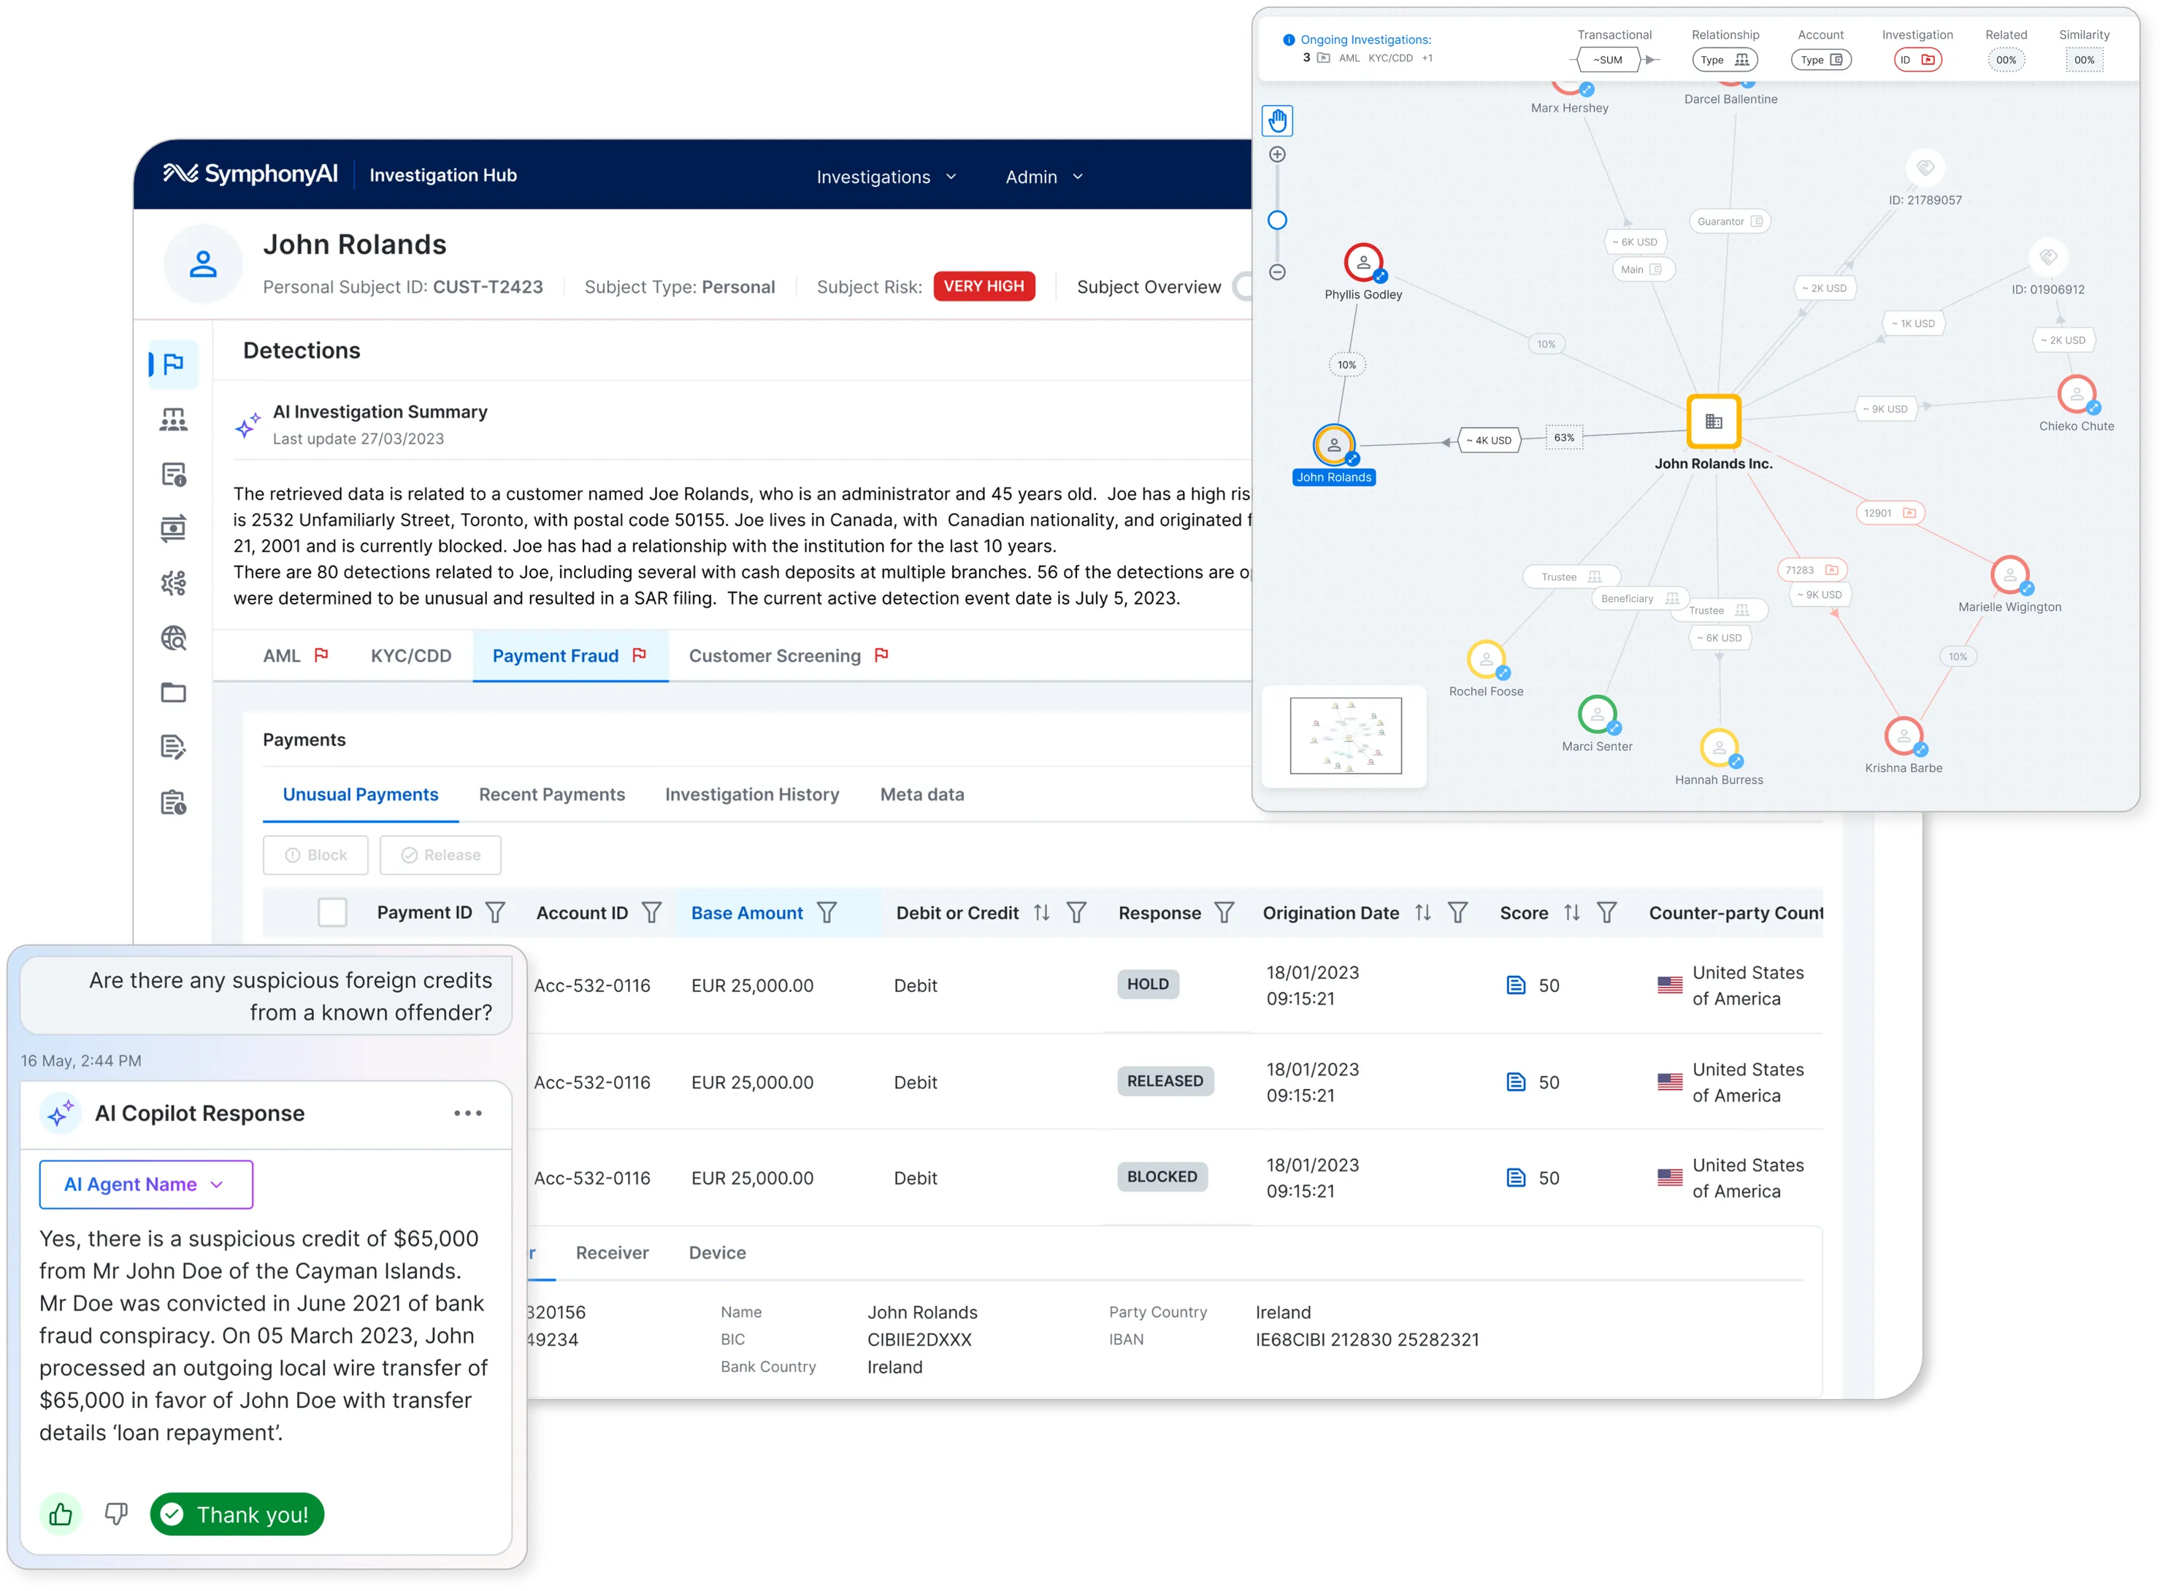Click the thumbs up feedback icon

click(x=61, y=1514)
